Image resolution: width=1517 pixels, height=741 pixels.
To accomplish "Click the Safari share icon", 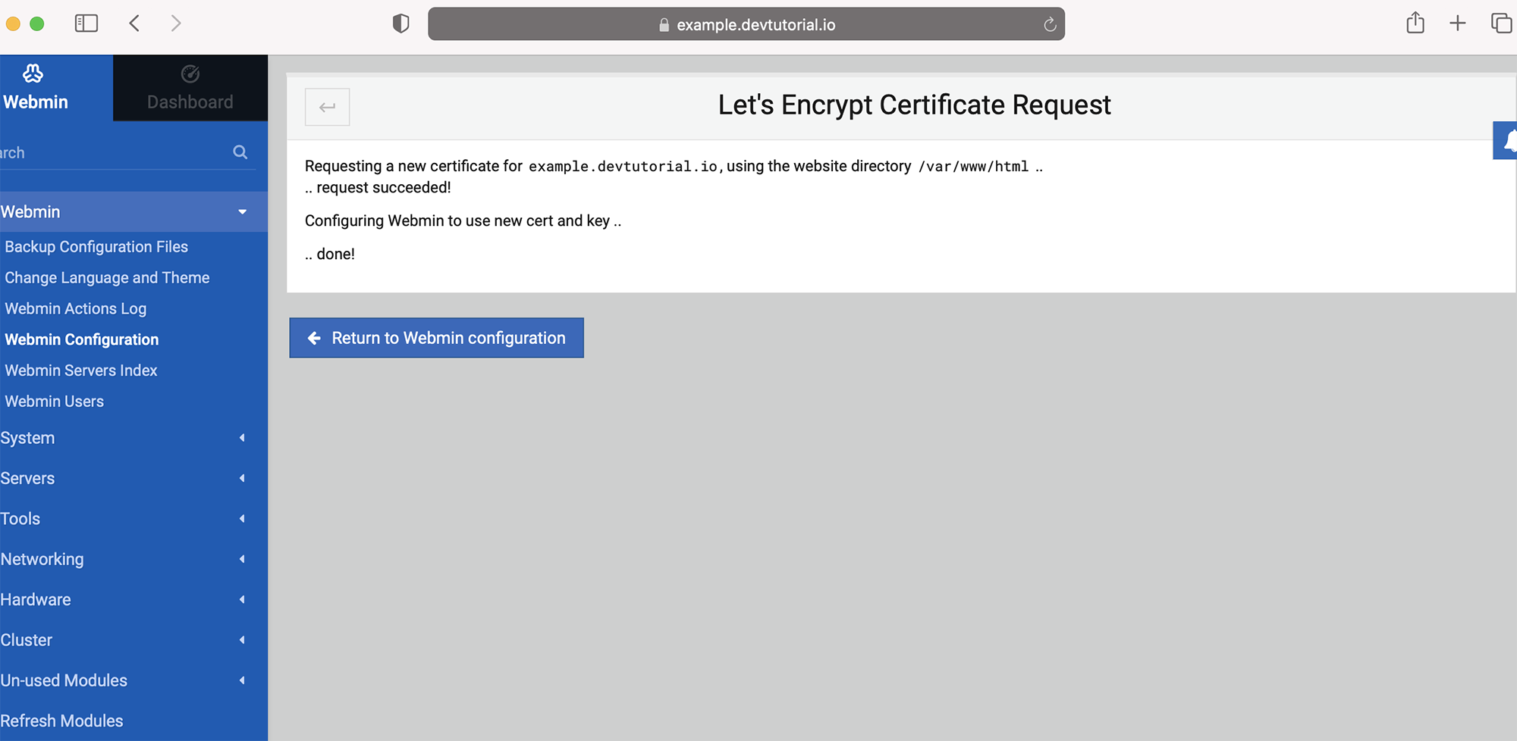I will pyautogui.click(x=1415, y=23).
